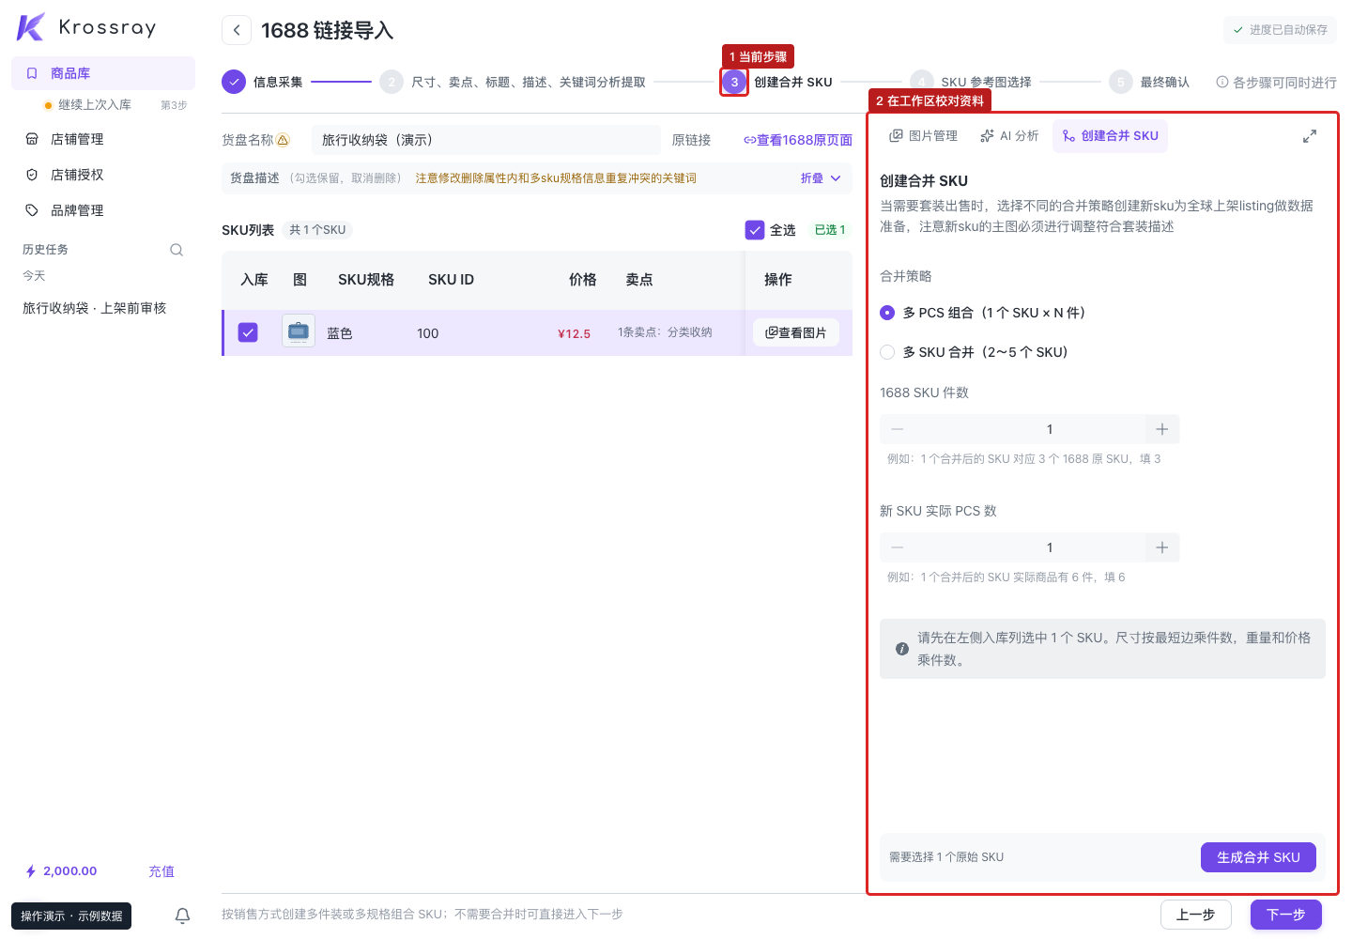The width and height of the screenshot is (1352, 939).
Task: Click the lightning balance icon
Action: (31, 871)
